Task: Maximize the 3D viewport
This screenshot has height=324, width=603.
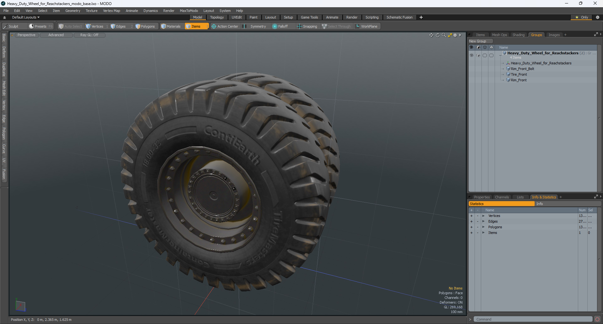Action: point(450,35)
